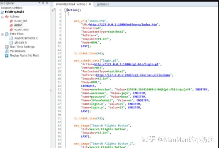Click line number 13 in gutter
This screenshot has width=219, height=148.
point(59,53)
